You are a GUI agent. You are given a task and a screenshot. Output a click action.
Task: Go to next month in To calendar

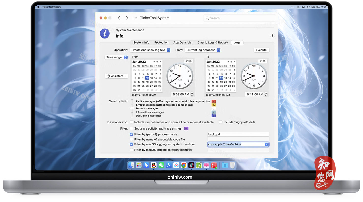coord(235,62)
